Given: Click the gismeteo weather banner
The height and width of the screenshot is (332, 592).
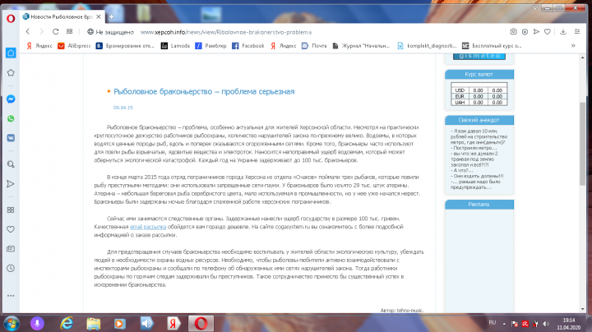Looking at the screenshot, I should [x=479, y=56].
